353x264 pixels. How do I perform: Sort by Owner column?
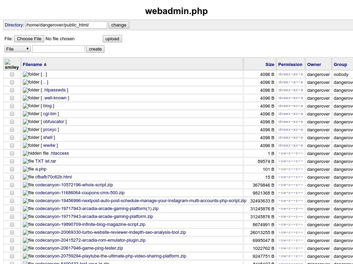click(314, 64)
